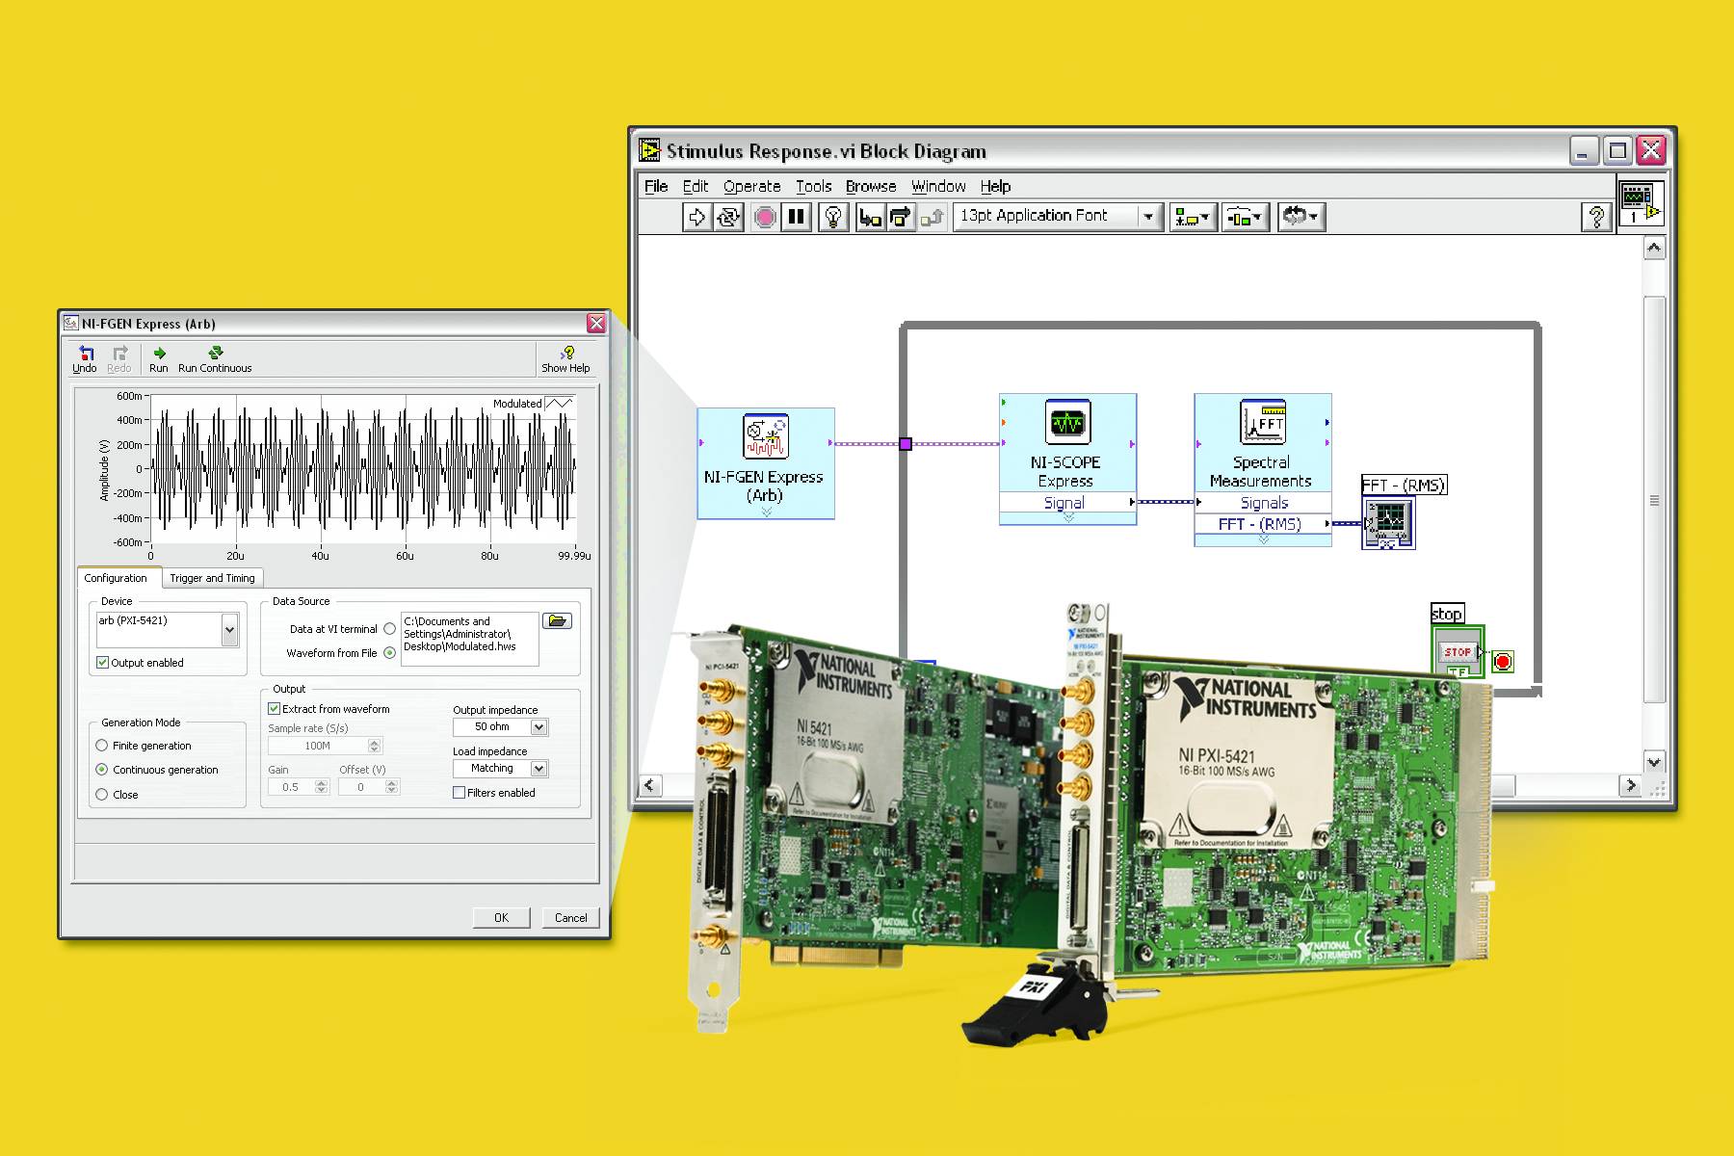Toggle the Filters enabled checkbox
This screenshot has height=1156, width=1734.
tap(460, 792)
